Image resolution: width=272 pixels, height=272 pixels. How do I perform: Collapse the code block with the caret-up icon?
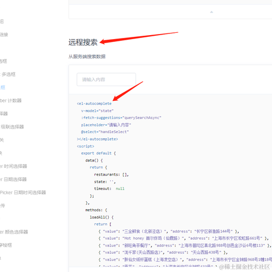(211, 12)
